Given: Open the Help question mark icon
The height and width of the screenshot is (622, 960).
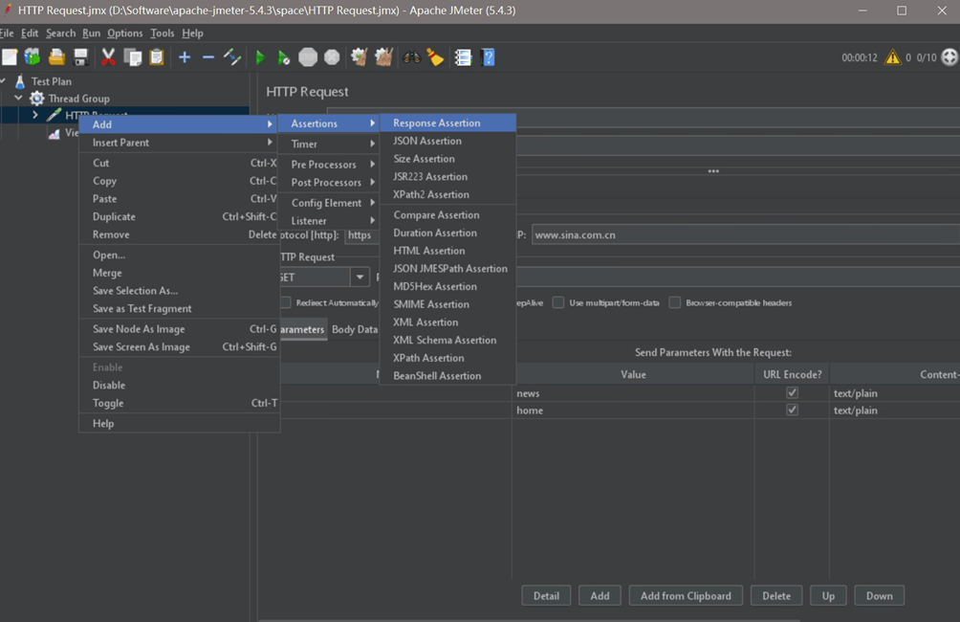Looking at the screenshot, I should pyautogui.click(x=489, y=58).
